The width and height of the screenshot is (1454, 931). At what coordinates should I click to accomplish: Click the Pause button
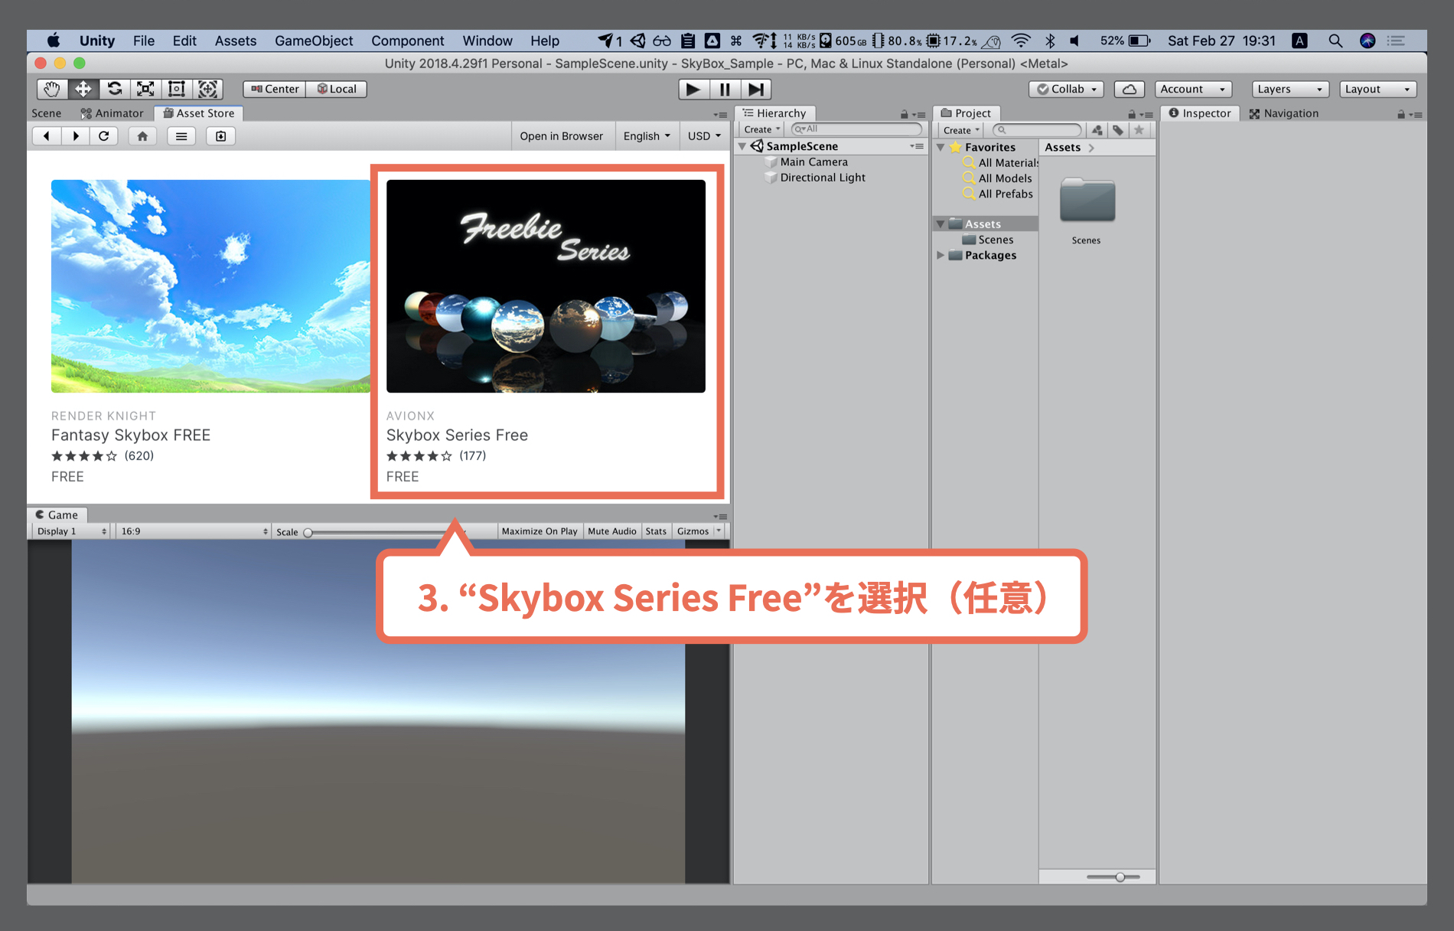point(725,89)
